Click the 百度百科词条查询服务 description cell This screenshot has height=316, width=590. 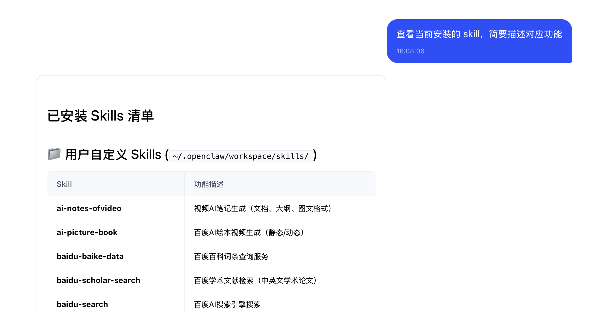(x=231, y=256)
